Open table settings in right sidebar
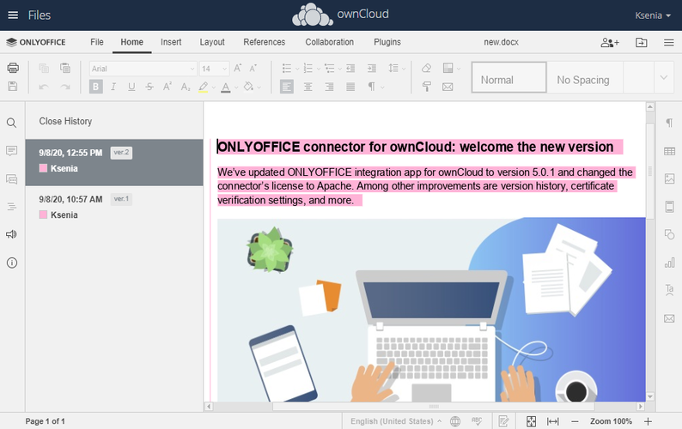The height and width of the screenshot is (429, 682). (669, 151)
